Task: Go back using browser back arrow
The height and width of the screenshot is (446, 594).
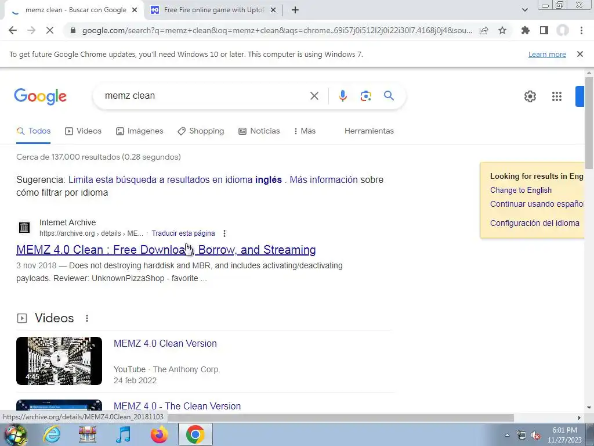Action: click(13, 30)
